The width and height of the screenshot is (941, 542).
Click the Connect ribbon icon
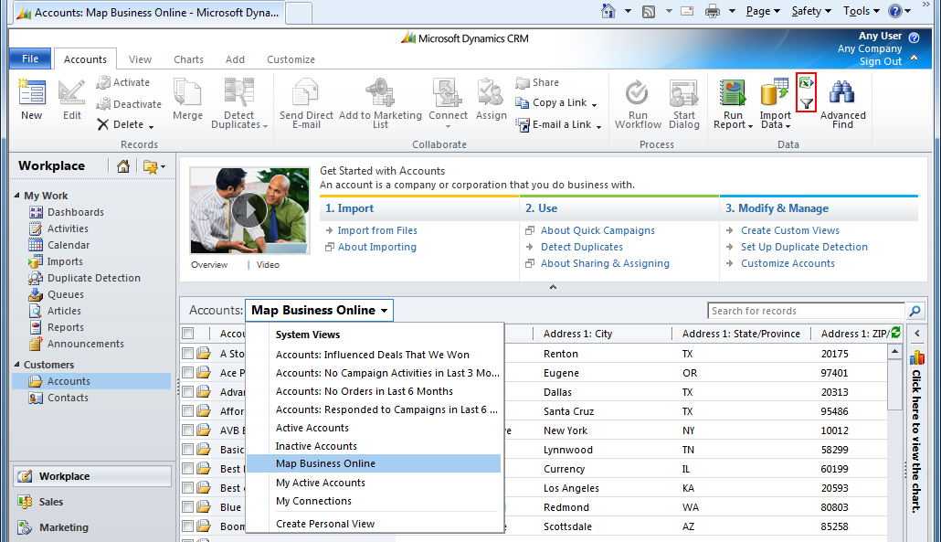(447, 93)
